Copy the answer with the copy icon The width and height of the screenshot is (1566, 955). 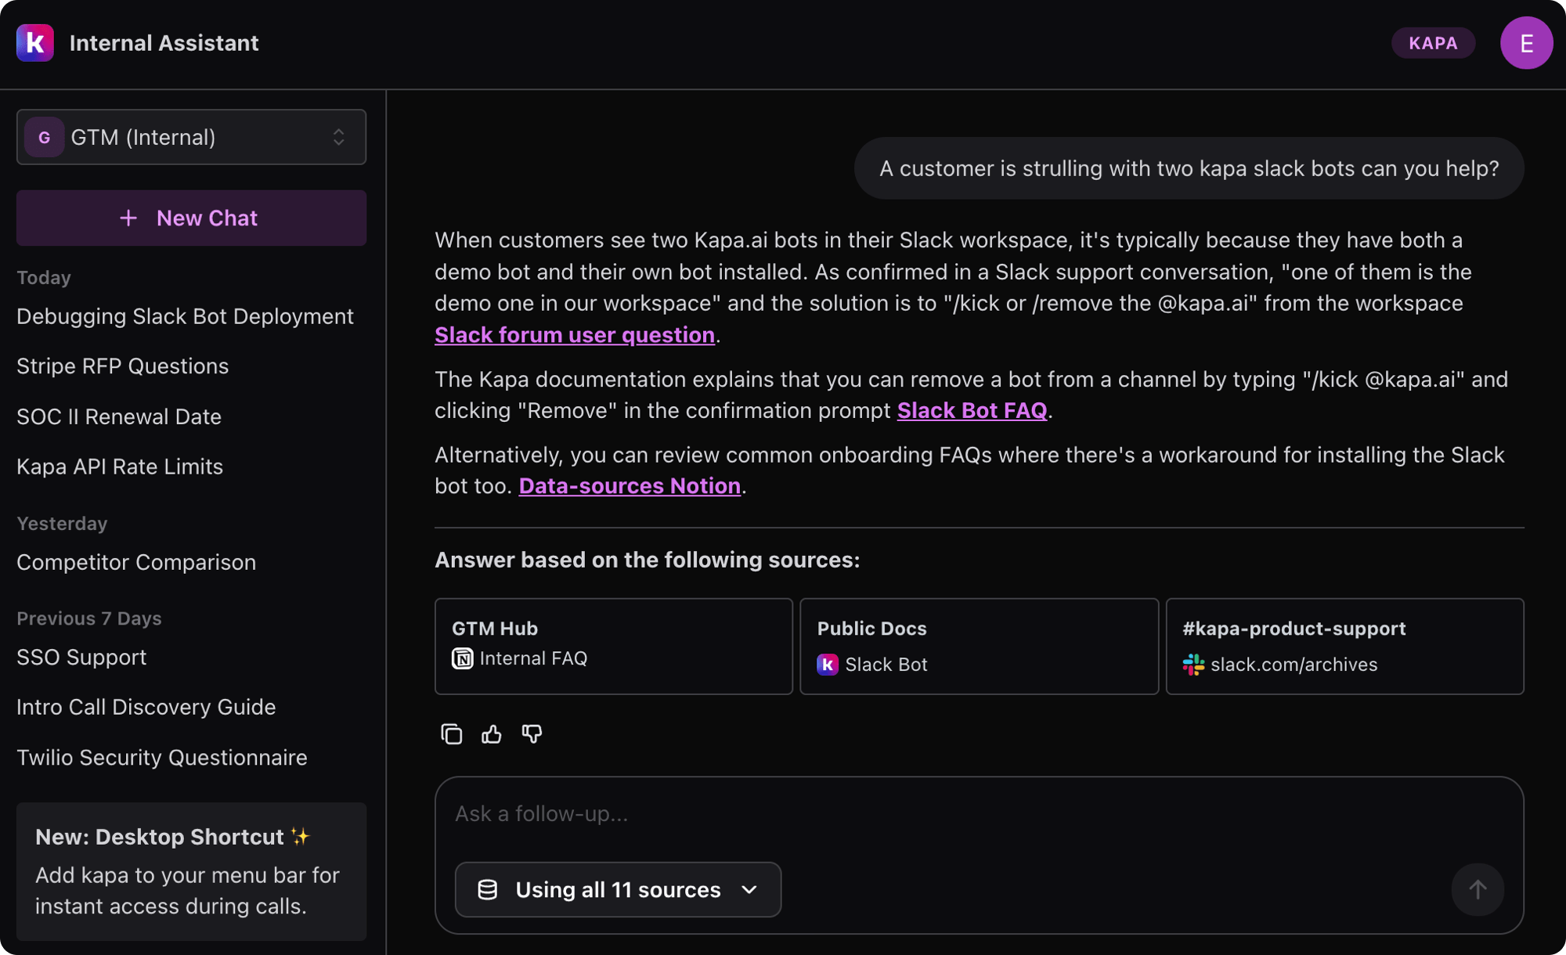[452, 733]
